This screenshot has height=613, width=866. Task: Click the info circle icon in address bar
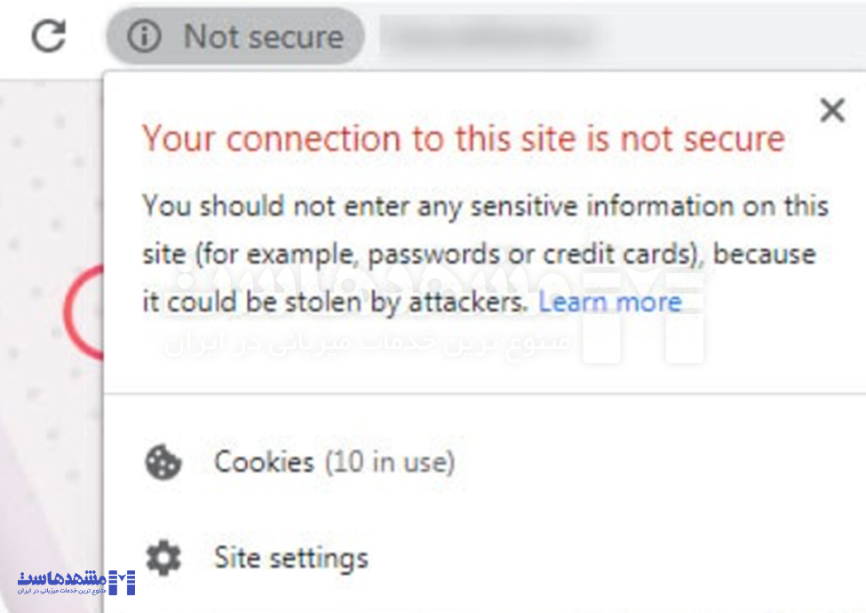[x=144, y=36]
